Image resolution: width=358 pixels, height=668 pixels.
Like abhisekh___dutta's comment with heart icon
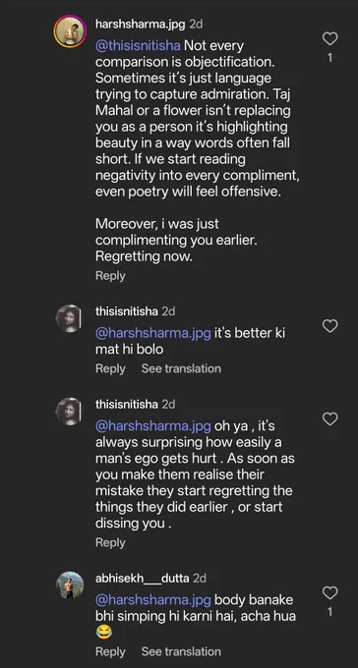(x=329, y=592)
